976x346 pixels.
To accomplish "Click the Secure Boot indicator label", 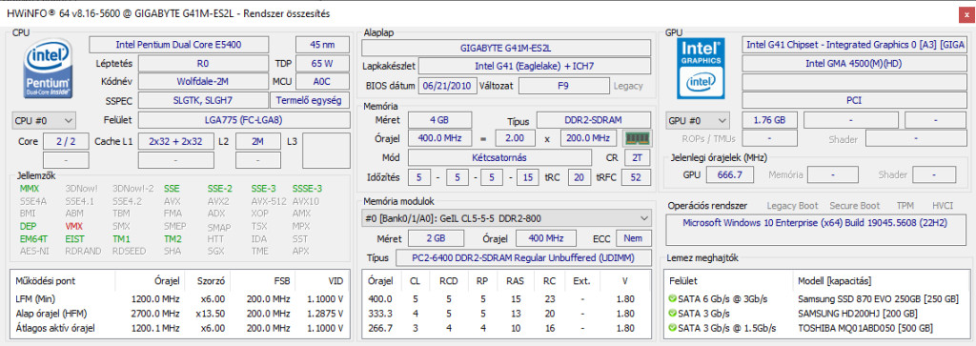I will (x=855, y=205).
